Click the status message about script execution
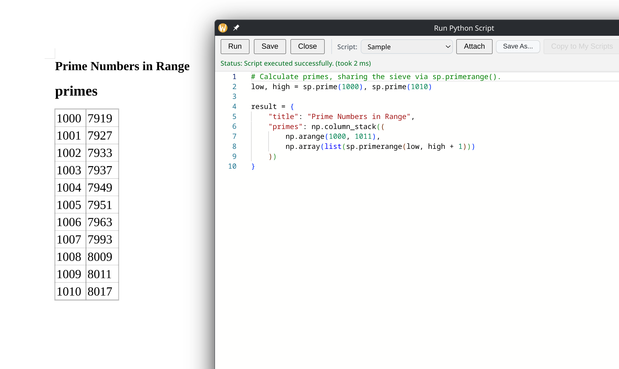Image resolution: width=619 pixels, height=369 pixels. [x=296, y=63]
